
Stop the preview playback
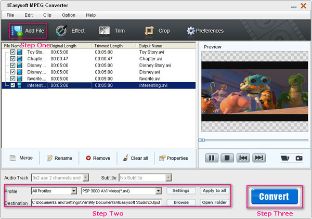click(x=227, y=158)
